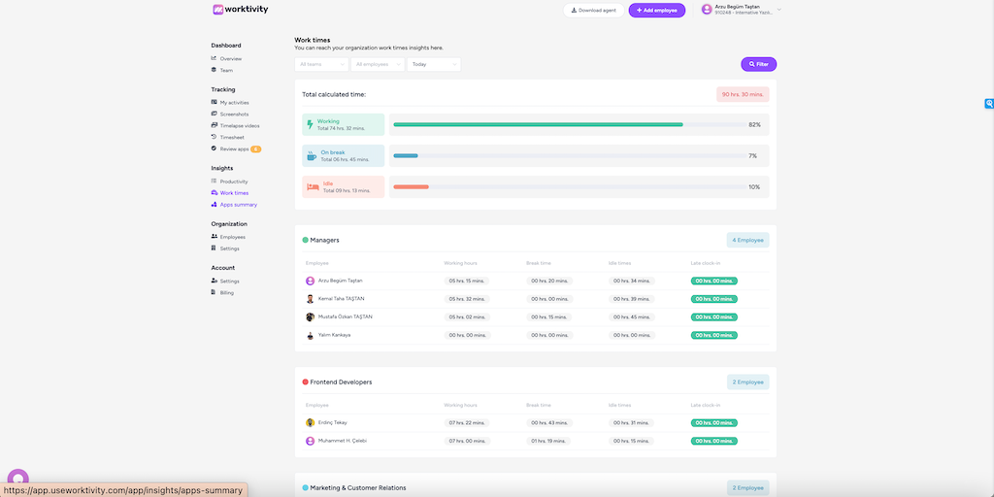Click the Add employee button
The width and height of the screenshot is (994, 497).
656,10
